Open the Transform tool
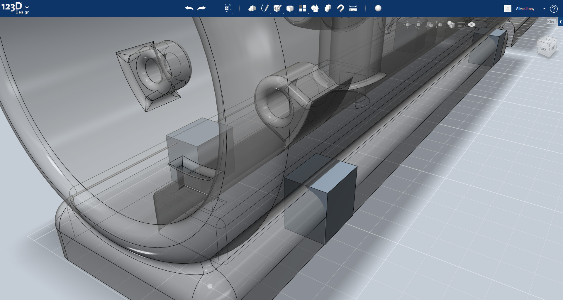The image size is (563, 300). [228, 8]
